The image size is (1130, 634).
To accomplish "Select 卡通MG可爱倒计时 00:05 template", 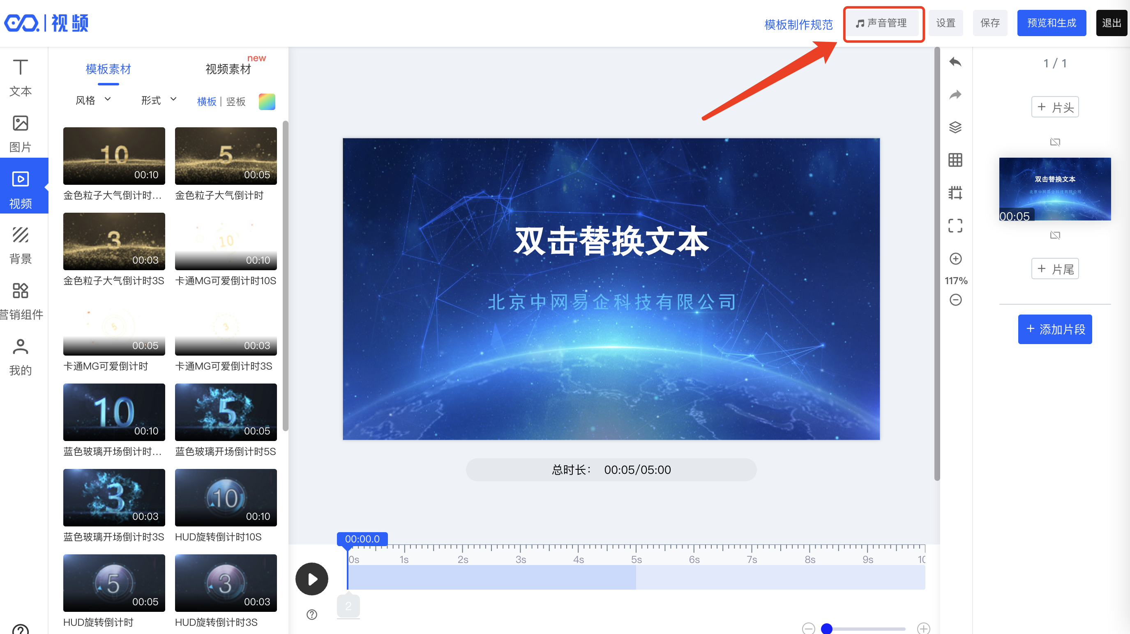I will click(x=114, y=327).
